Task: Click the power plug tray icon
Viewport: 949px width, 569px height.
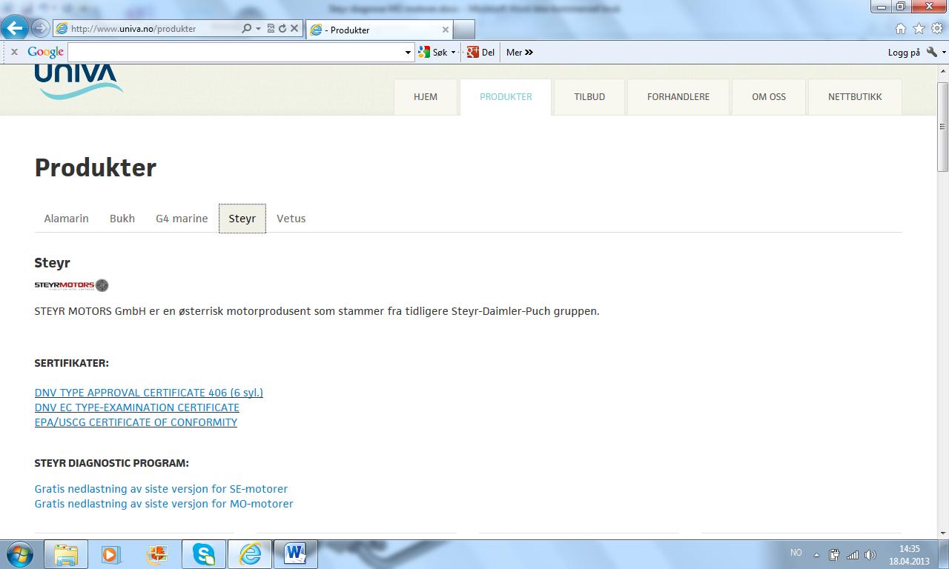Action: coord(834,554)
